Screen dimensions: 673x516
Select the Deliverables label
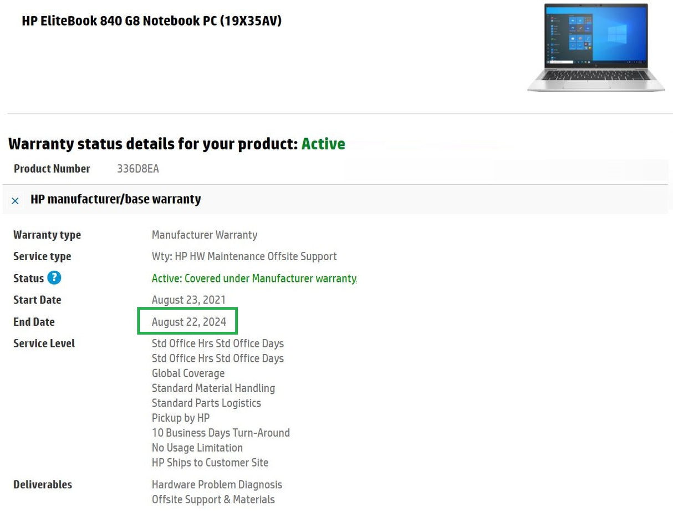click(x=43, y=484)
